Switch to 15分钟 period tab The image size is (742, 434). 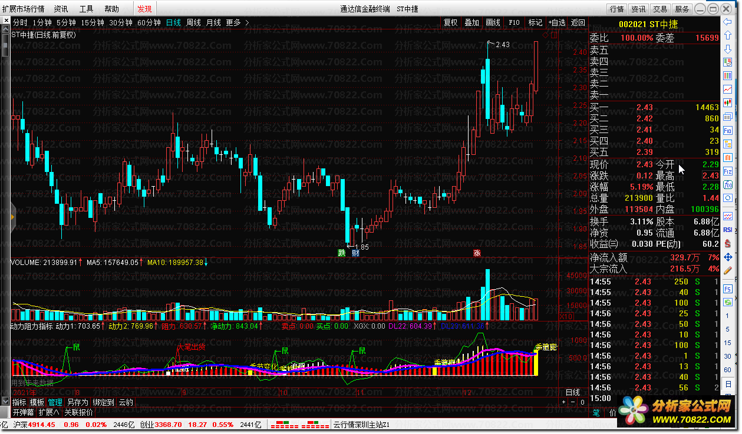click(x=93, y=22)
